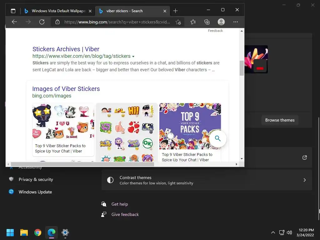Click the Edge page vertical scroll thumb

pos(242,68)
